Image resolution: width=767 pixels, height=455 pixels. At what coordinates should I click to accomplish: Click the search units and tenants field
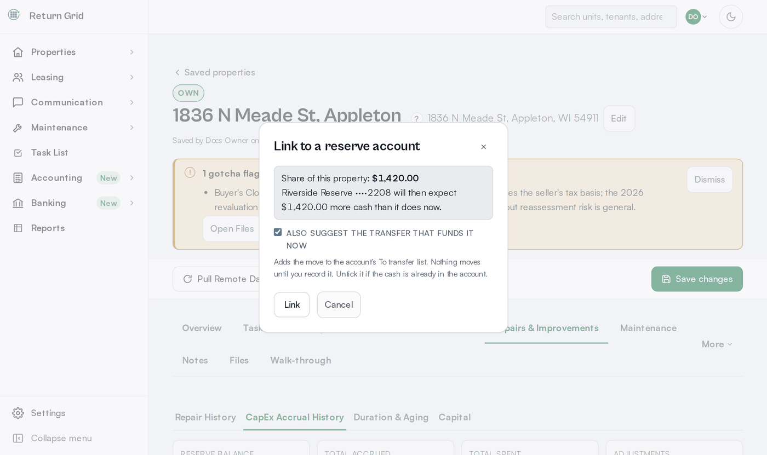(611, 17)
